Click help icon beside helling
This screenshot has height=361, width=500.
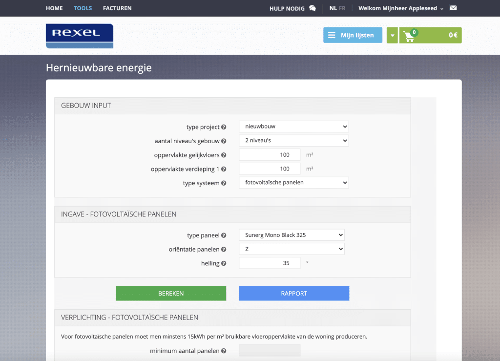point(224,264)
